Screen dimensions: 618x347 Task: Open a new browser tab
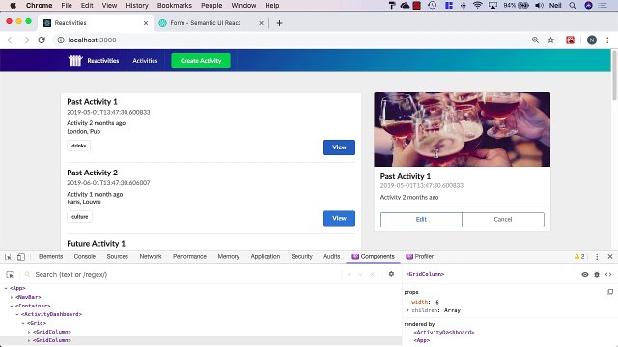[279, 23]
